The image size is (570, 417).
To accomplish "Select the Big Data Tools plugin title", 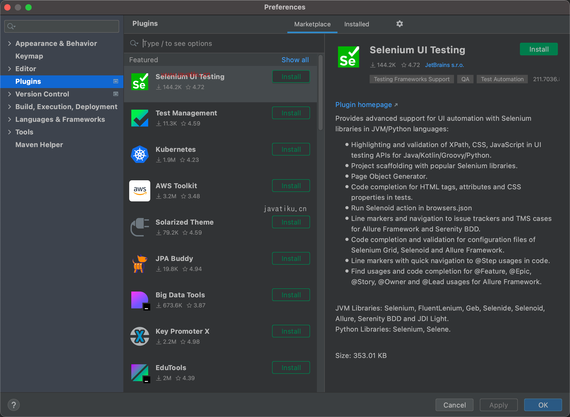I will click(x=180, y=295).
